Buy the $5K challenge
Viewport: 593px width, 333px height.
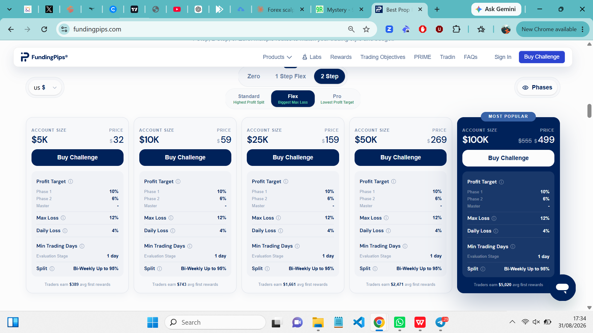(77, 158)
